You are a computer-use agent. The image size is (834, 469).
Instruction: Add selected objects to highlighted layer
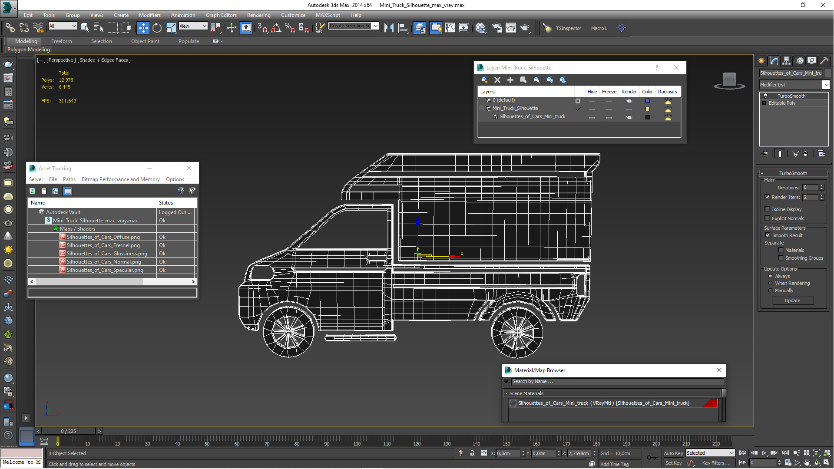click(x=510, y=80)
